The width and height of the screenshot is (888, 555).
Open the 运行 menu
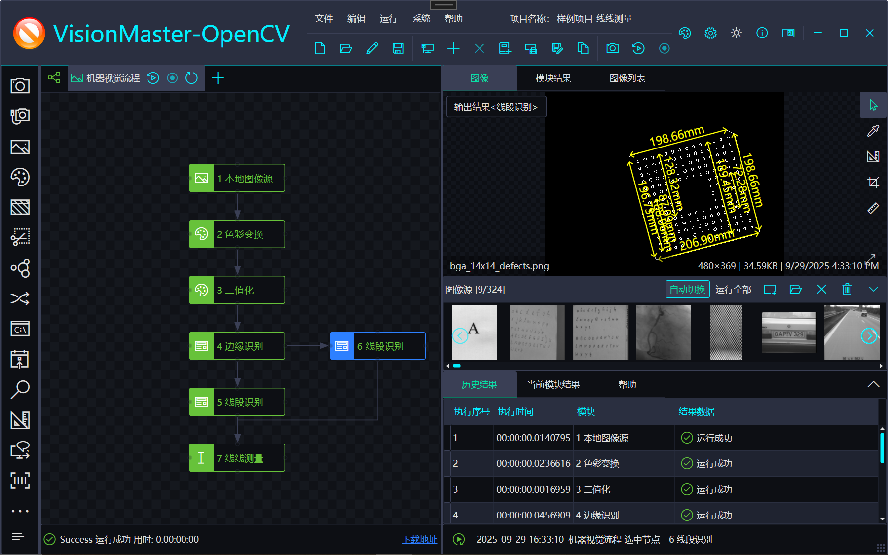click(389, 19)
